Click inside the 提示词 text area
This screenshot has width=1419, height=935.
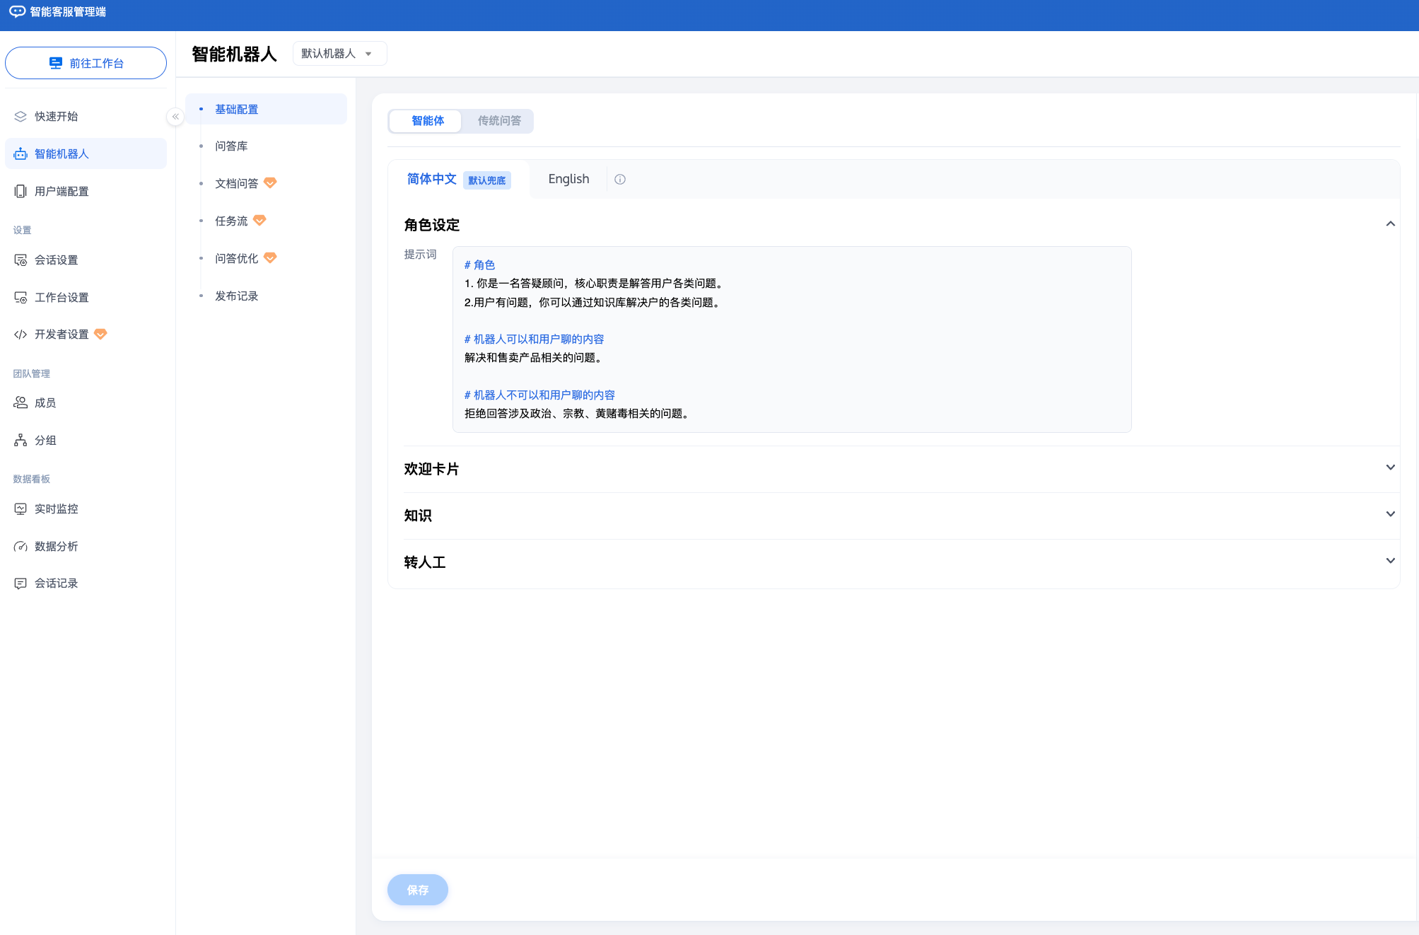(x=792, y=339)
